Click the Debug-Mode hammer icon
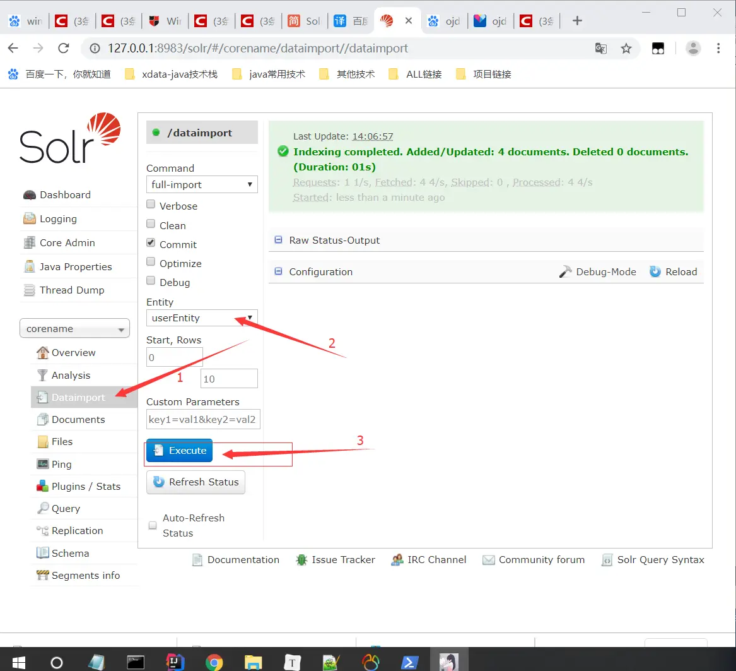736x671 pixels. tap(565, 271)
